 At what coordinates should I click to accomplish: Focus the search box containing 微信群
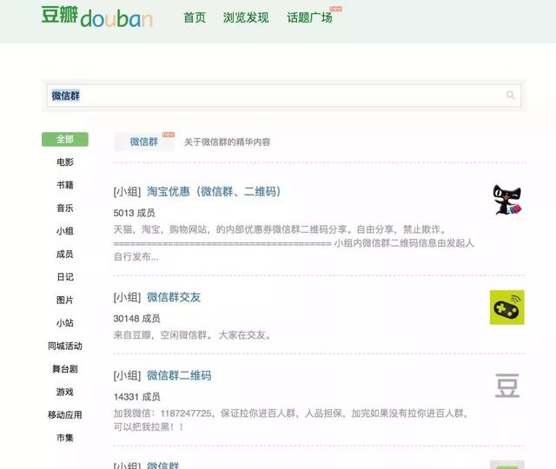point(284,96)
